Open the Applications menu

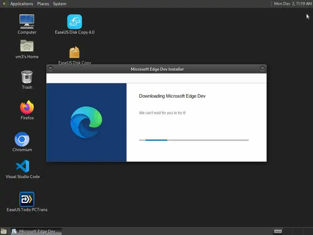click(x=22, y=4)
